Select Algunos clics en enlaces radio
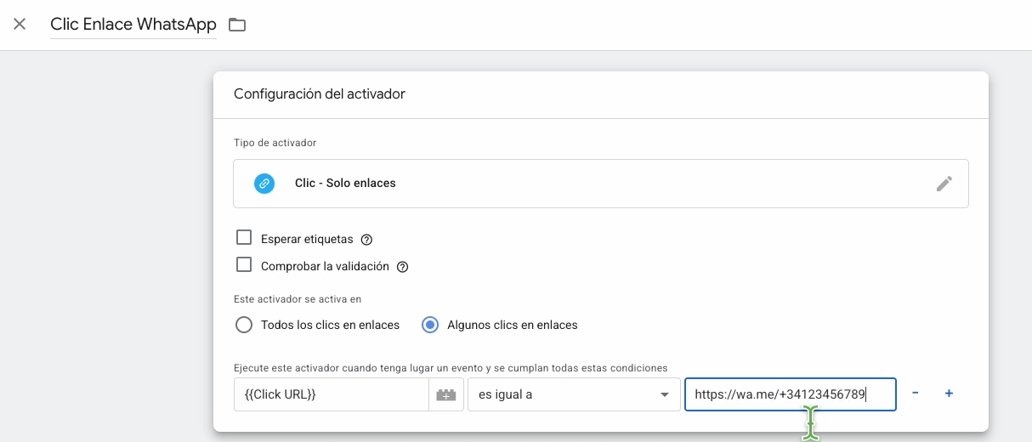Screen dimensions: 1032x442 click(x=431, y=325)
